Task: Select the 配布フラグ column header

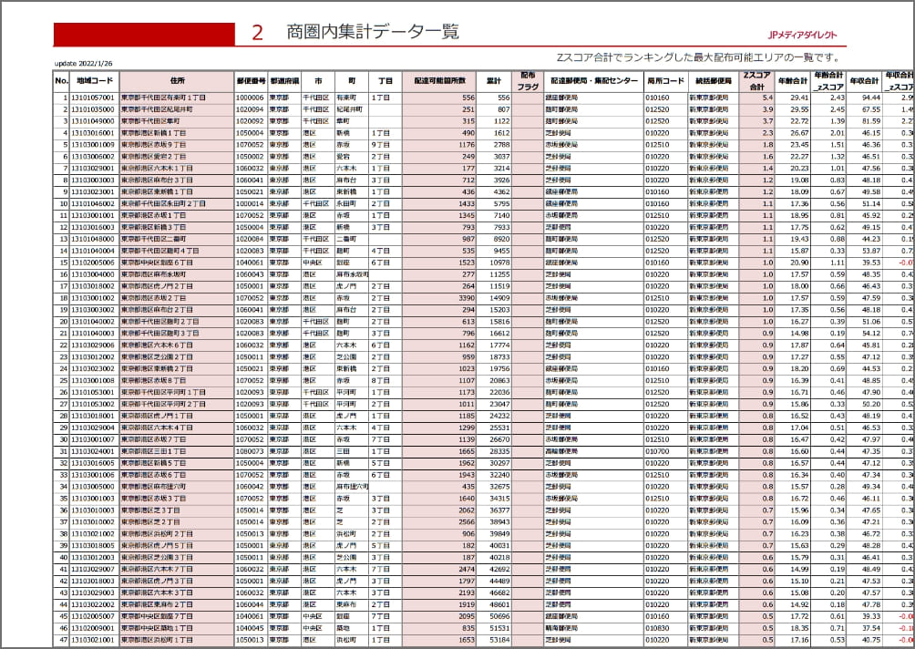Action: [x=528, y=80]
